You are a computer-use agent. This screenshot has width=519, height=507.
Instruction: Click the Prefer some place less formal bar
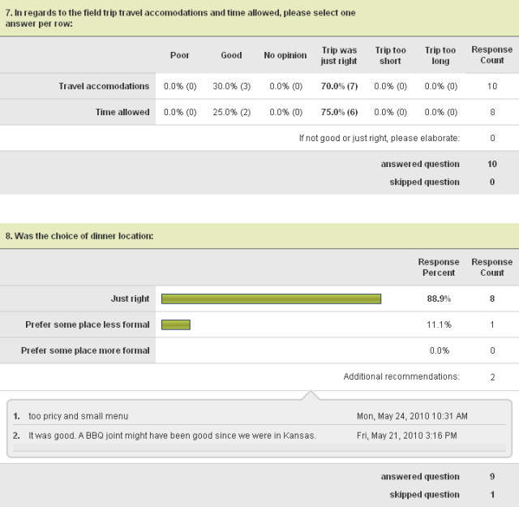coord(176,325)
